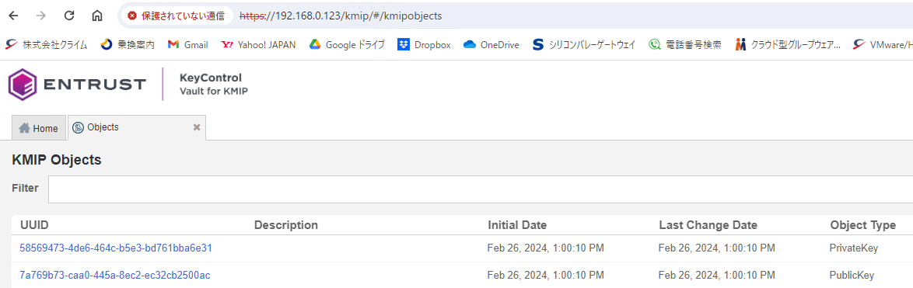Screen dimensions: 913x288
Task: Open the browser home page icon
Action: [x=97, y=16]
